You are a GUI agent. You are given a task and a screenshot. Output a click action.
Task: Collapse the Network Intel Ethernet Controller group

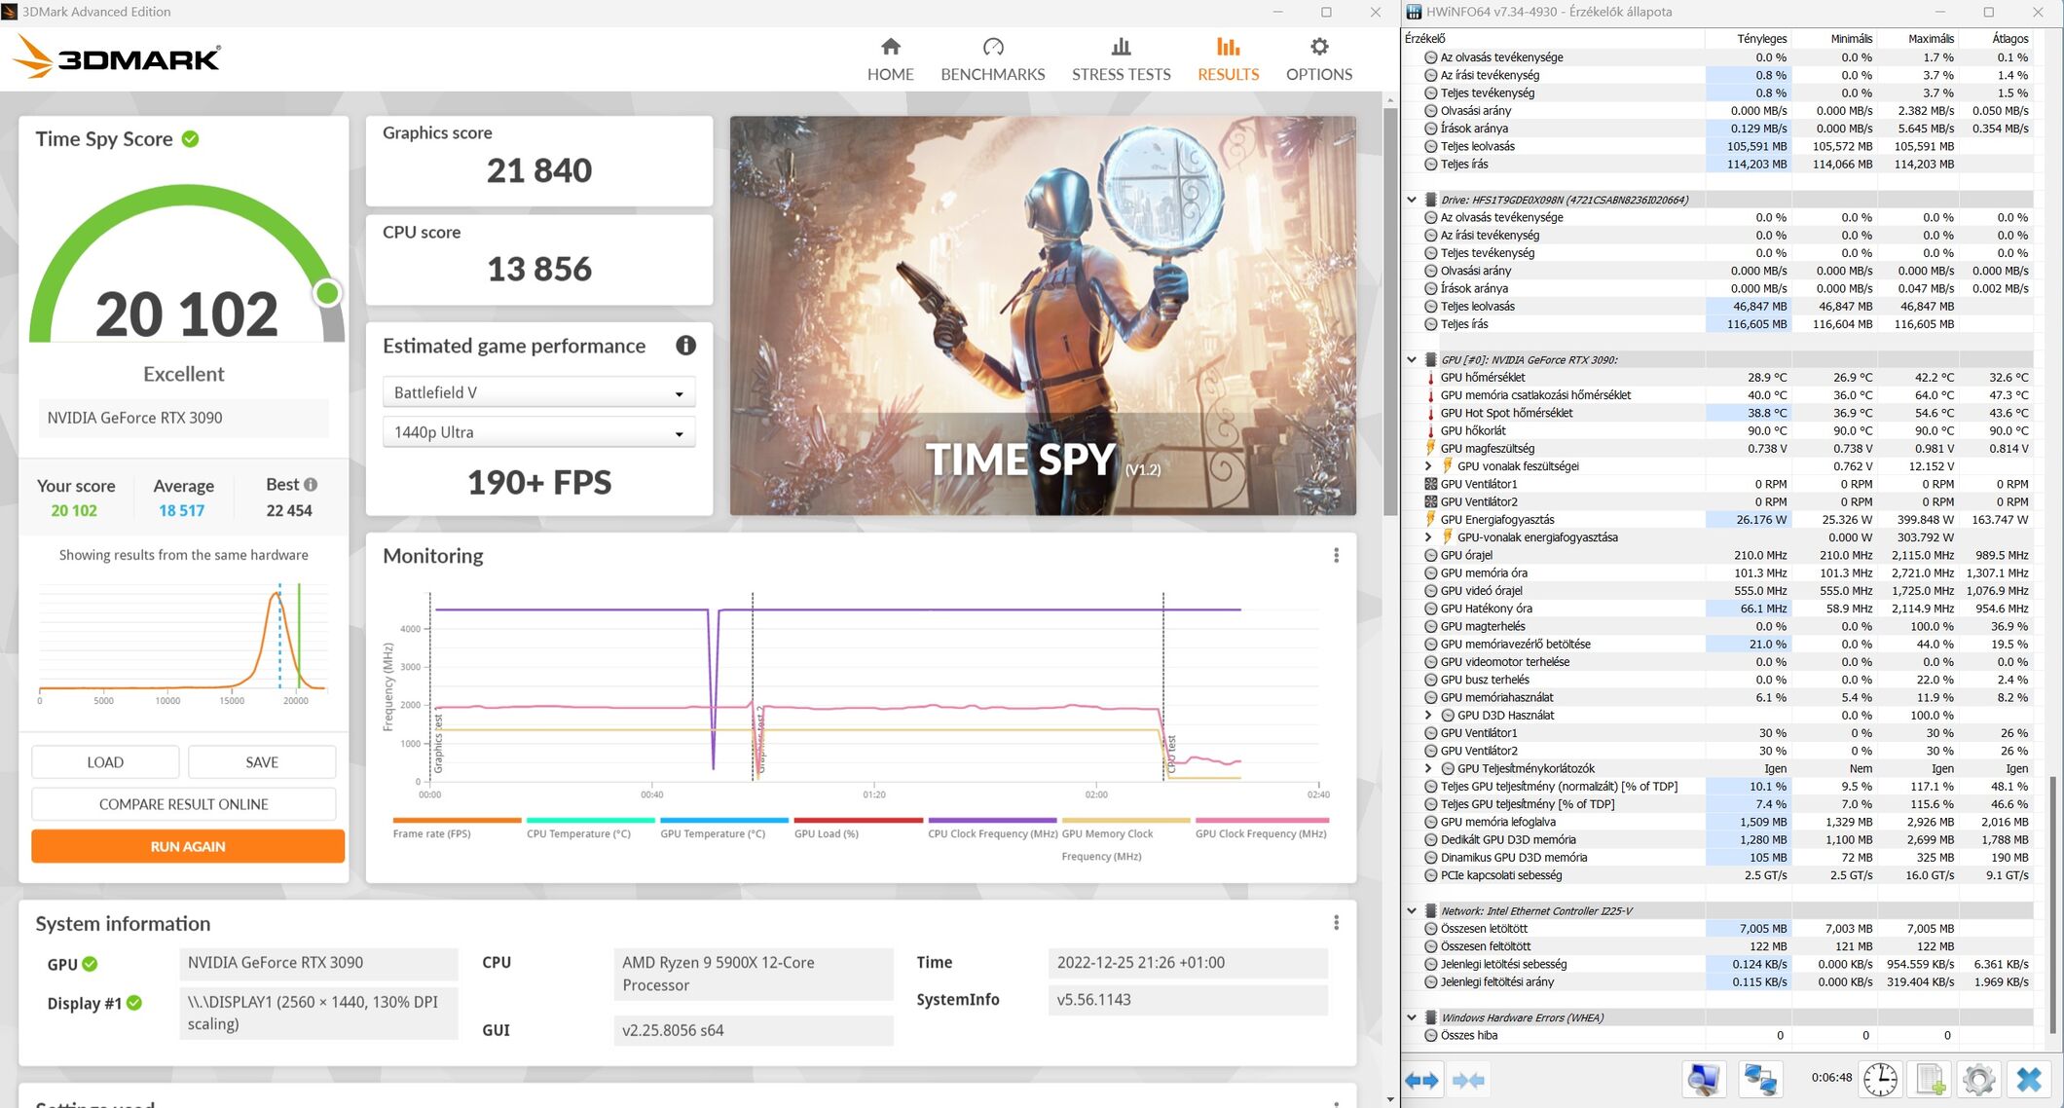1412,911
